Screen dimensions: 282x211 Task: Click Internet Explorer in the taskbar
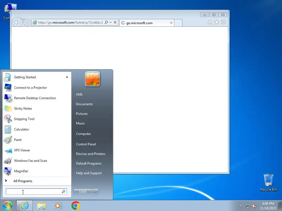click(x=25, y=206)
